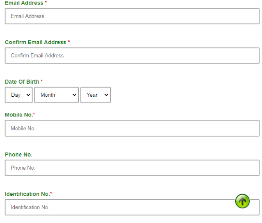Open the Day dropdown
The height and width of the screenshot is (223, 262).
tap(19, 95)
